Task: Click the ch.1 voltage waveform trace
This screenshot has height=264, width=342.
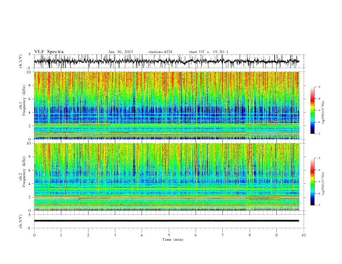Action: (166, 61)
